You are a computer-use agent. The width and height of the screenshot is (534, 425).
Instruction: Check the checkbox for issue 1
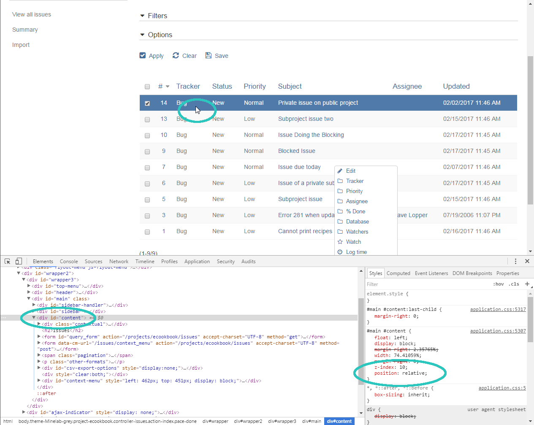tap(147, 232)
